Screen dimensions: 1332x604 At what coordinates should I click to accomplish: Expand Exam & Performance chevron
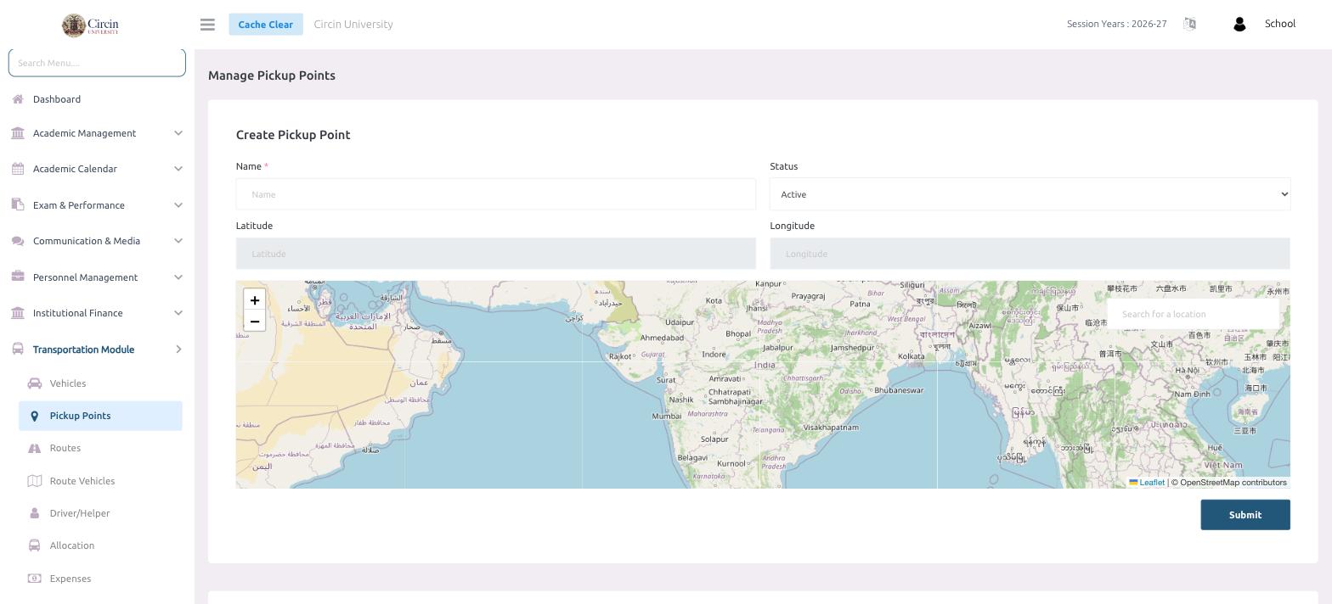(178, 204)
